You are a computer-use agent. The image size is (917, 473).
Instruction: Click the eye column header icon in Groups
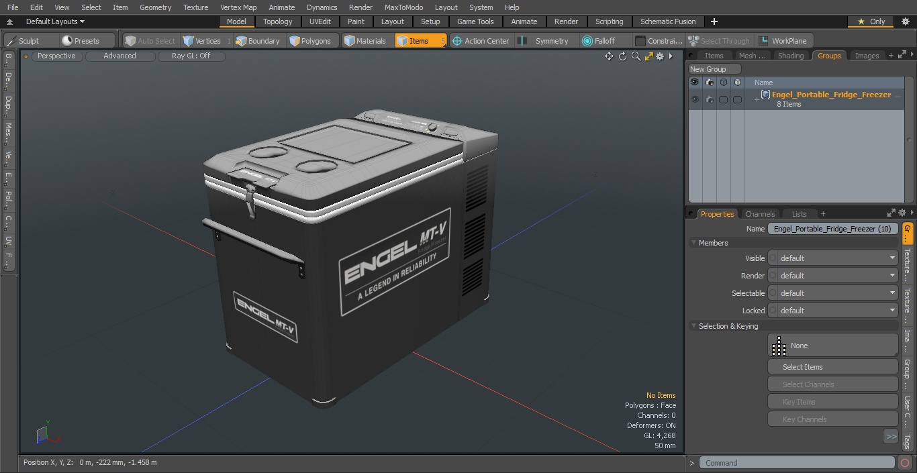coord(694,83)
